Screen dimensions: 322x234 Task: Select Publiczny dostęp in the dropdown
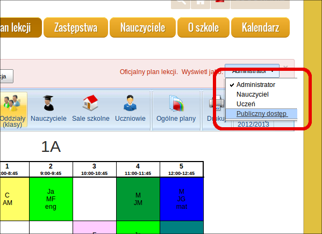(261, 114)
